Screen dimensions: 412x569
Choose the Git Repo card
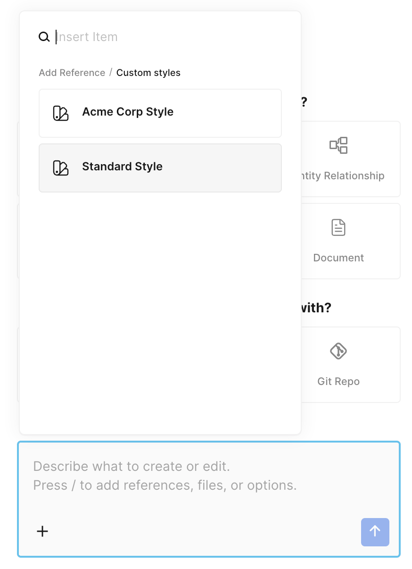click(350, 365)
